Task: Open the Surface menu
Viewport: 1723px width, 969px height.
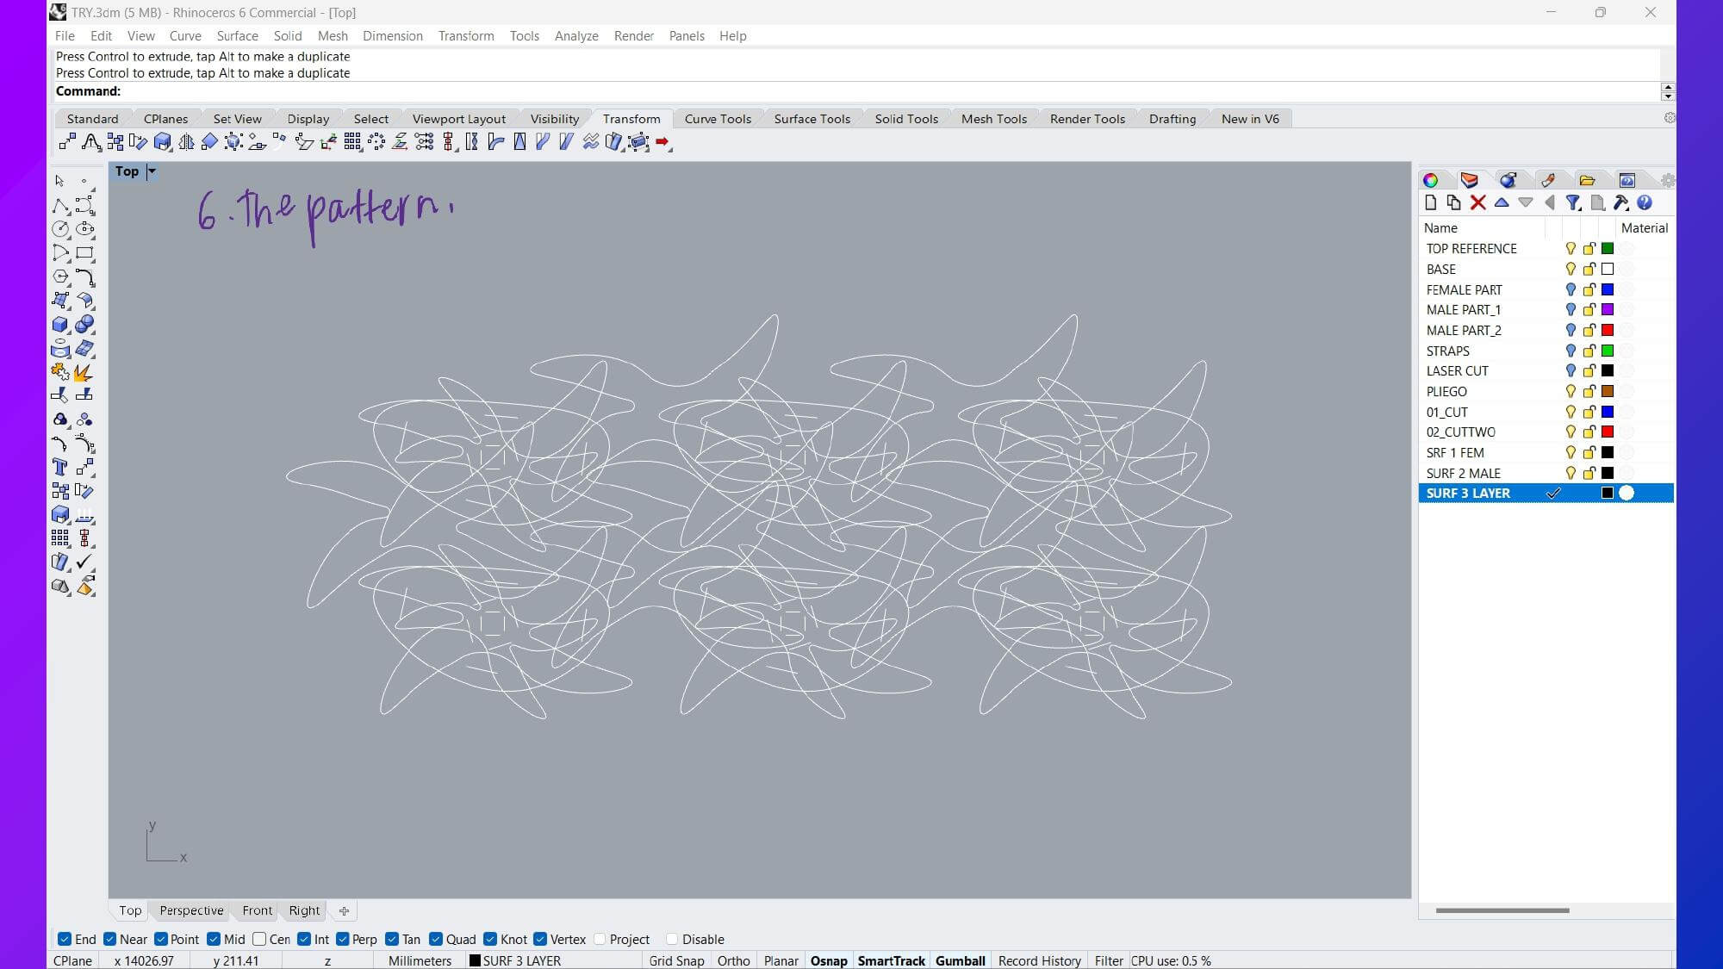Action: (237, 35)
